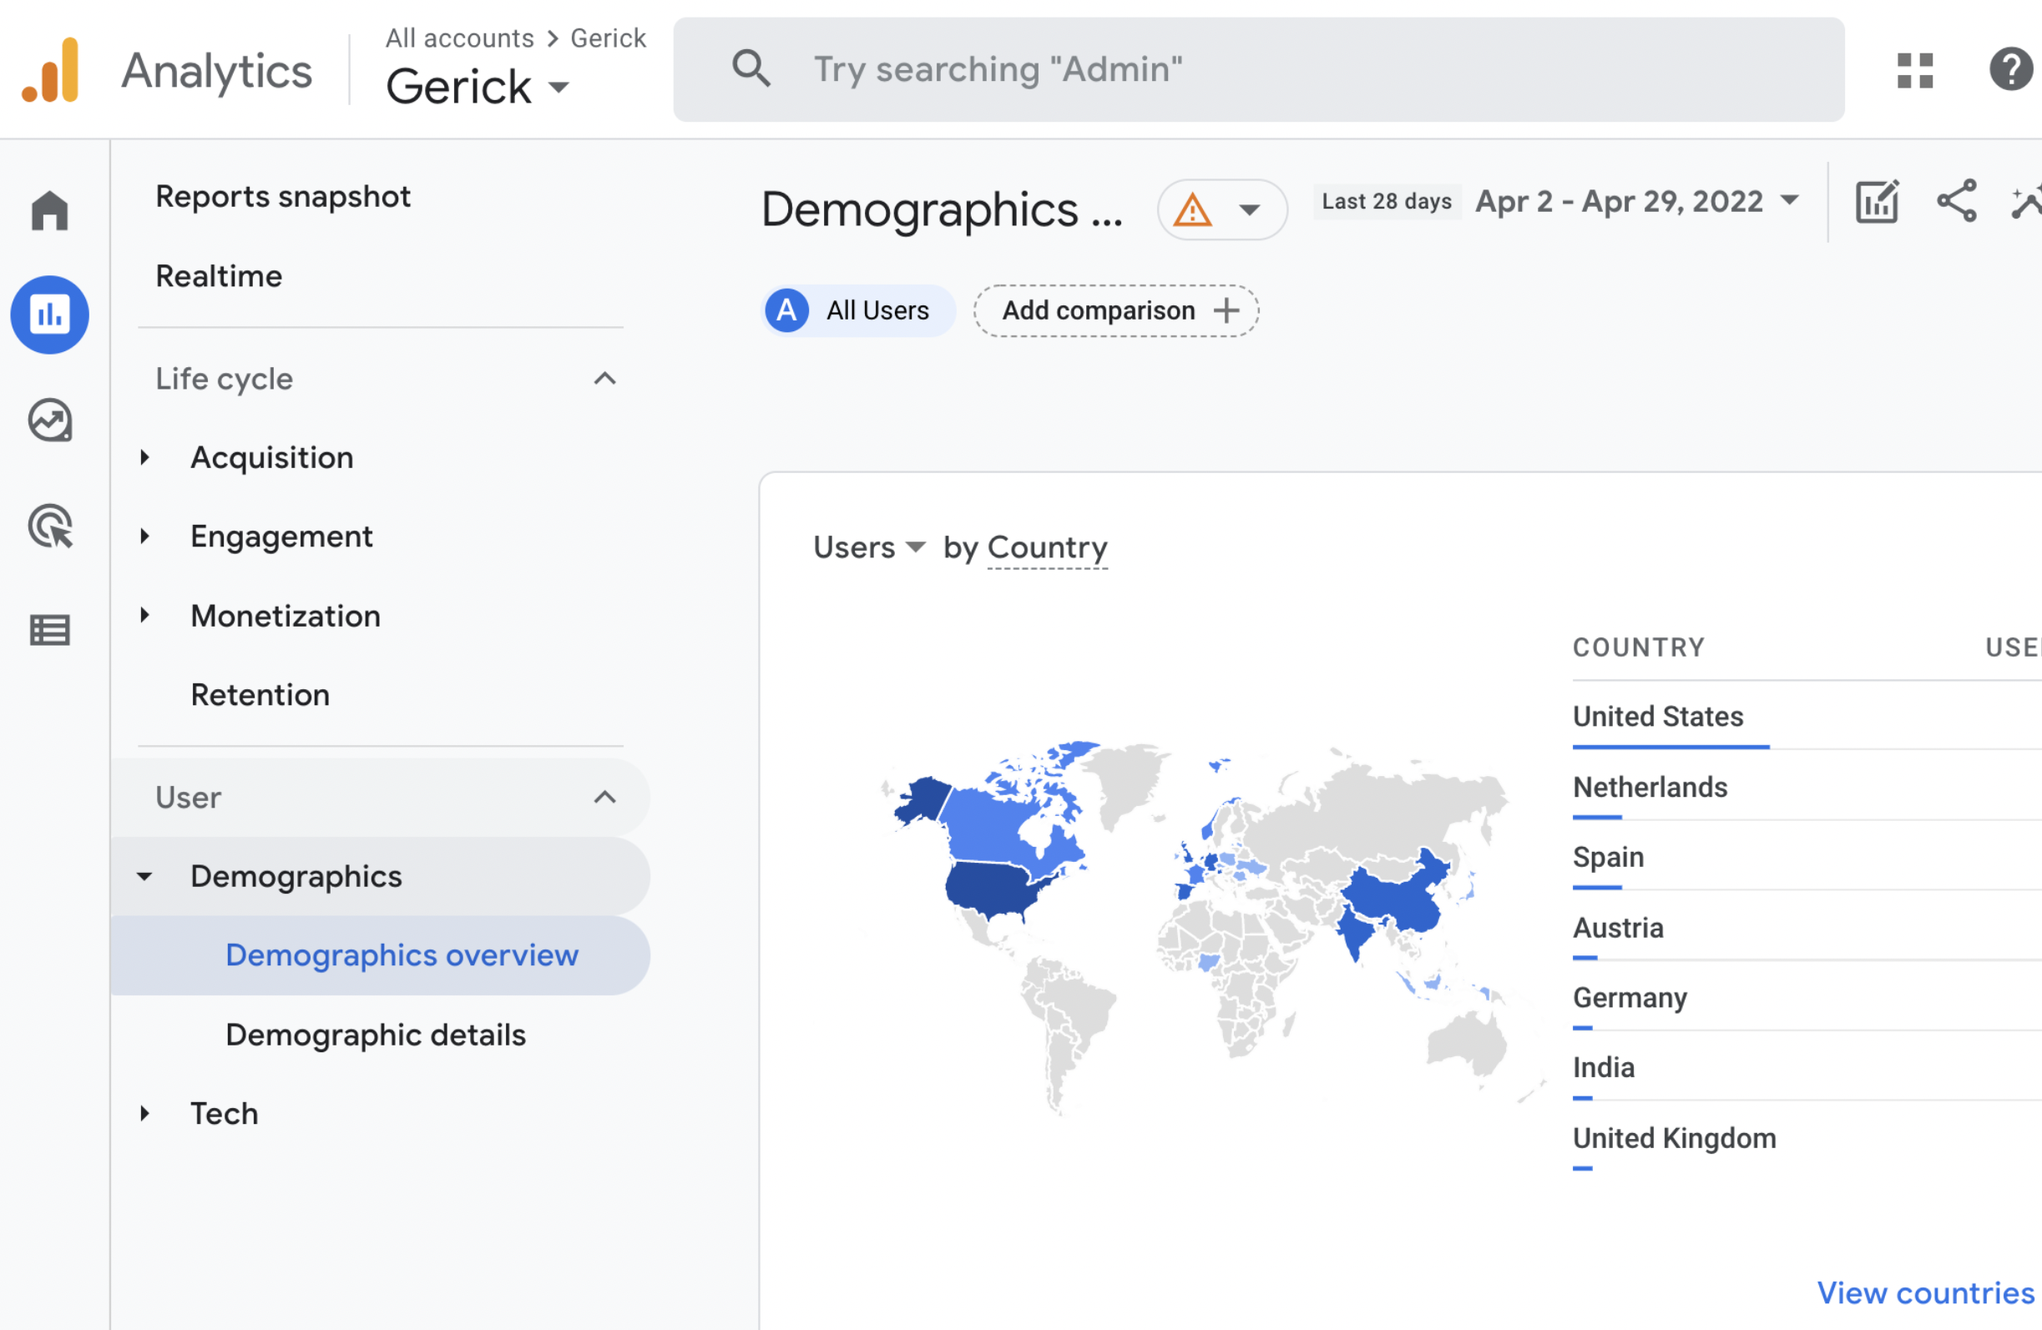Image resolution: width=2042 pixels, height=1330 pixels.
Task: Click the United States blue bar
Action: tap(1670, 747)
